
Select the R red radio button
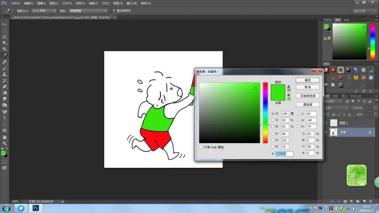(x=273, y=133)
